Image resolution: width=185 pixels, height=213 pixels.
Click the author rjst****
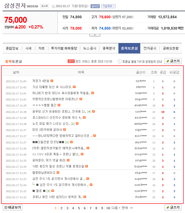pyautogui.click(x=141, y=81)
